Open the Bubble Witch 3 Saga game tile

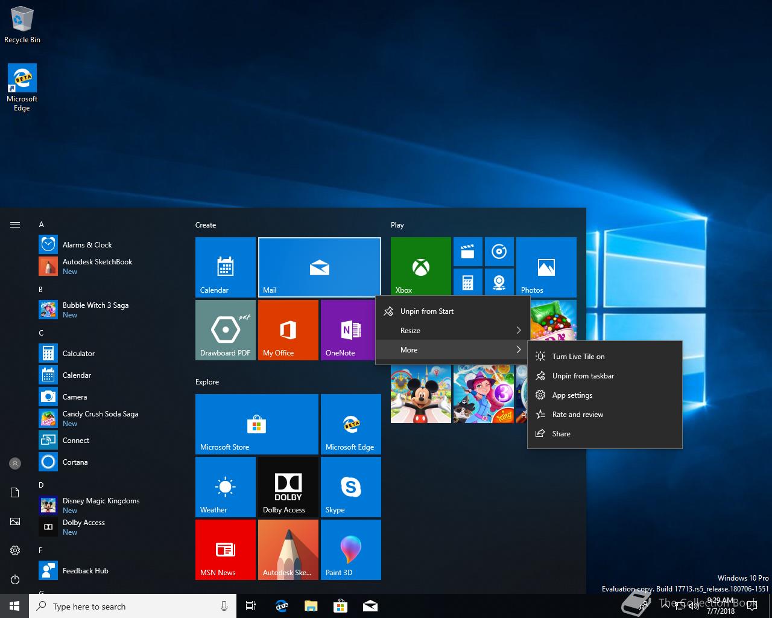tap(484, 394)
